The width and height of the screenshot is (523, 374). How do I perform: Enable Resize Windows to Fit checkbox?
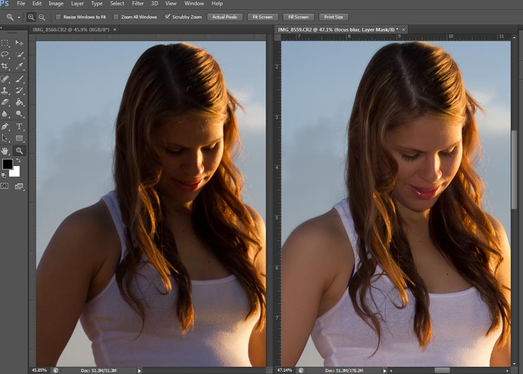pos(58,17)
